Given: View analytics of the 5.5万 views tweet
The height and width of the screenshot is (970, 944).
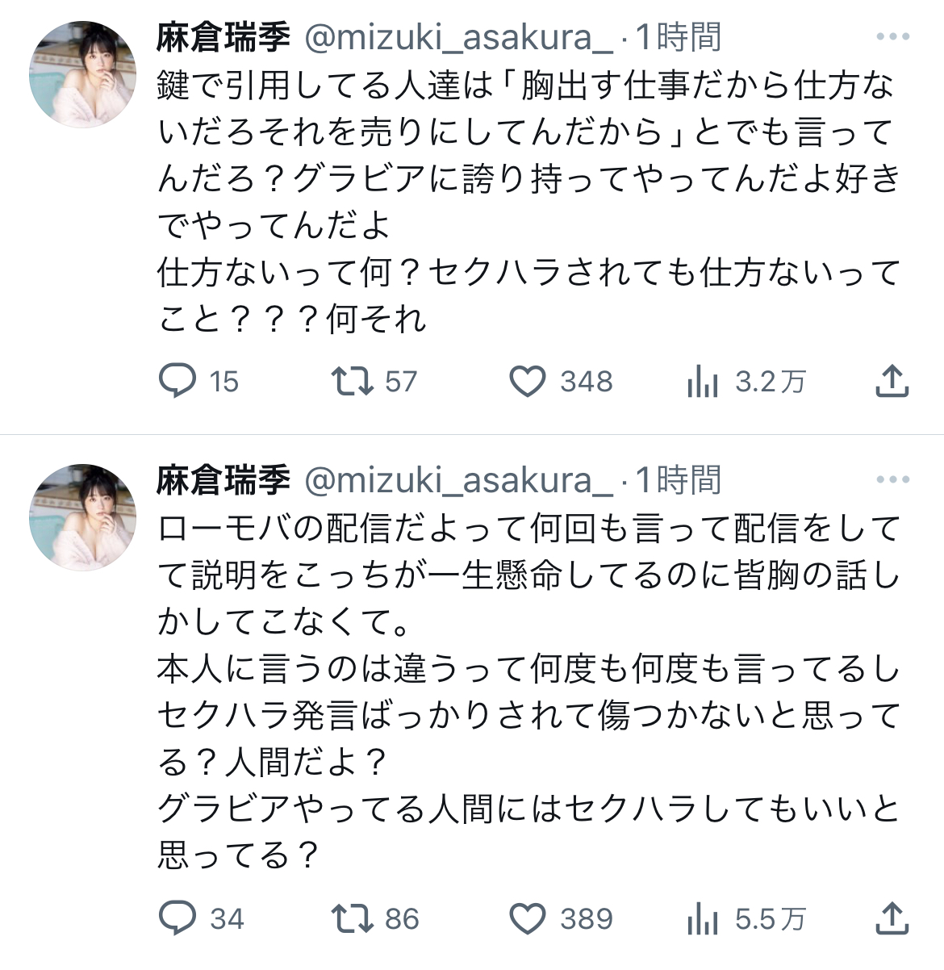Looking at the screenshot, I should pyautogui.click(x=703, y=918).
